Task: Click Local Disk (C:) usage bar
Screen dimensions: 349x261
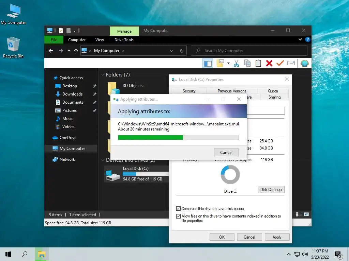Action: [146, 174]
